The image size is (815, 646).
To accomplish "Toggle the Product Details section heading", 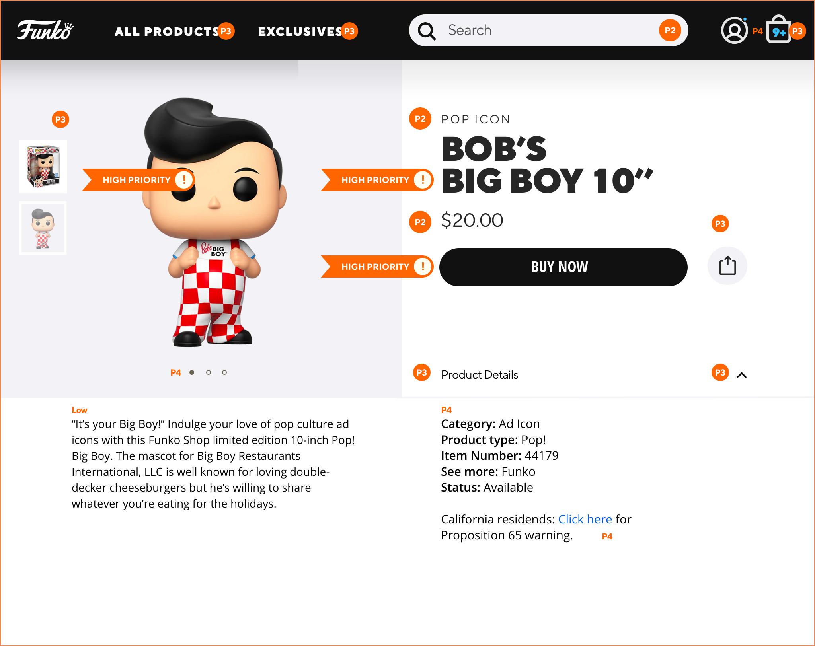I will pos(480,375).
